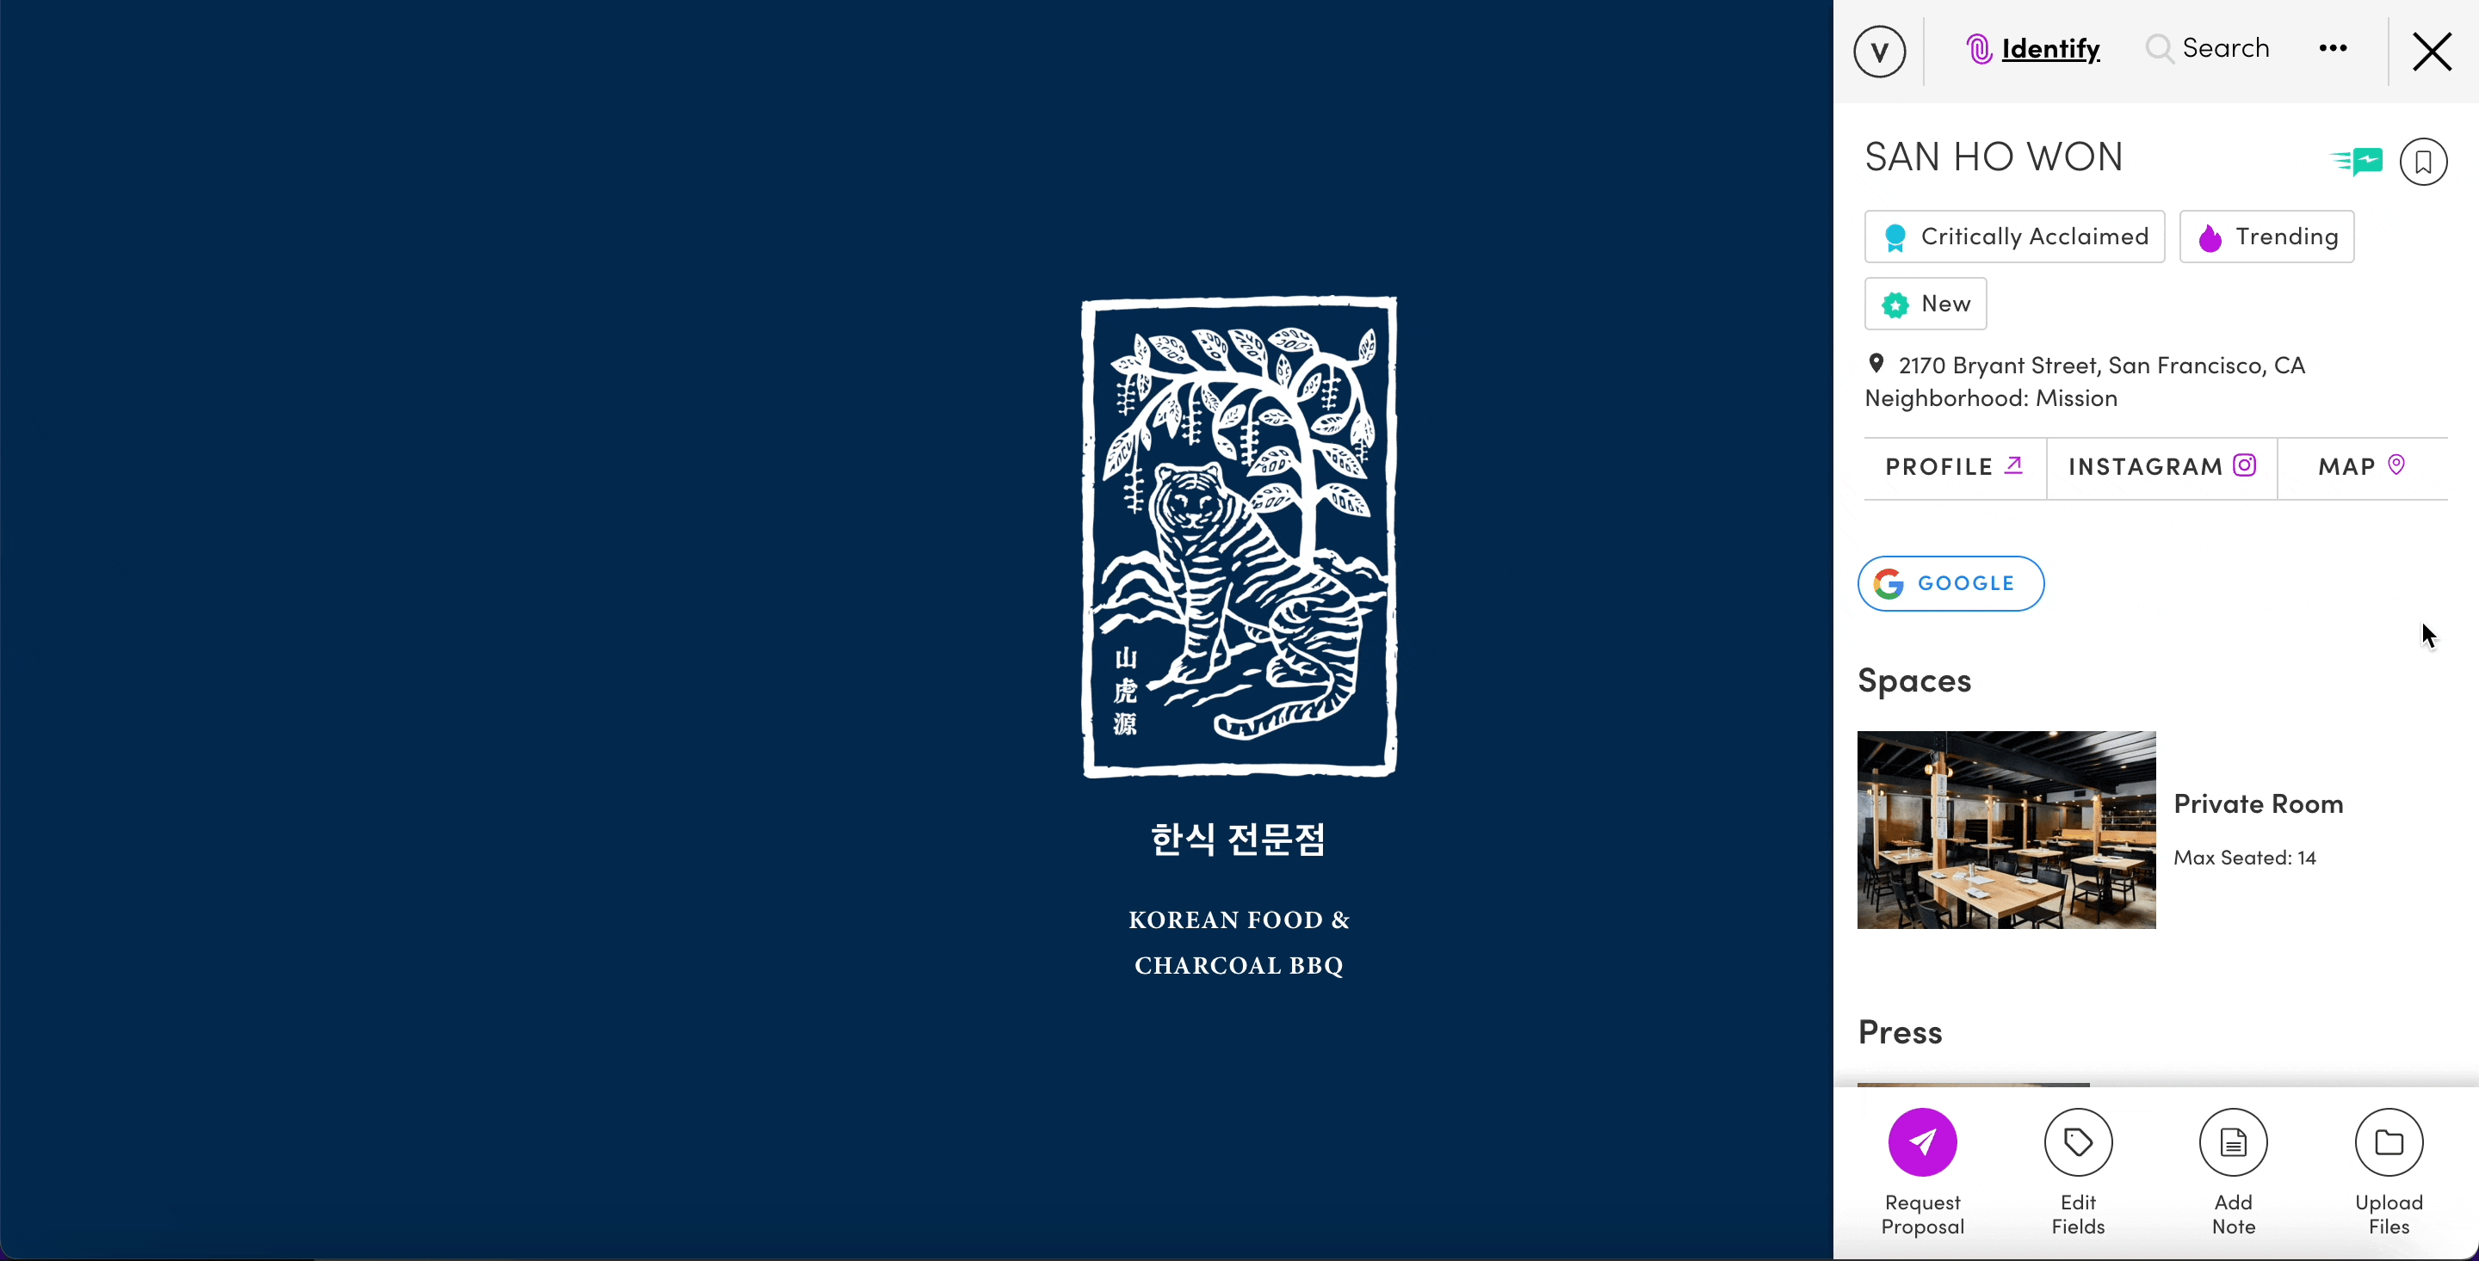The width and height of the screenshot is (2479, 1261).
Task: Open the Identify tab
Action: tap(2032, 48)
